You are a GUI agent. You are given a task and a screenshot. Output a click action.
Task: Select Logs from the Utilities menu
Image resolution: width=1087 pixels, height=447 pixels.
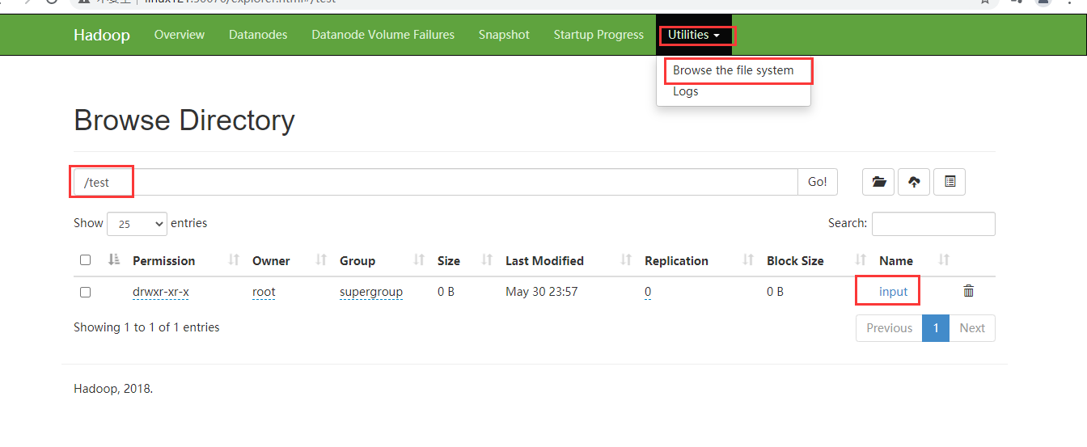point(686,91)
